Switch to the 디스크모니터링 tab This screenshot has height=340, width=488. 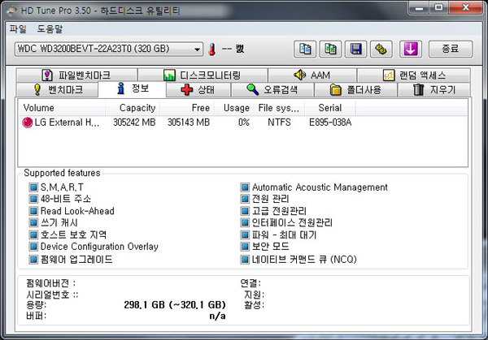tap(203, 75)
